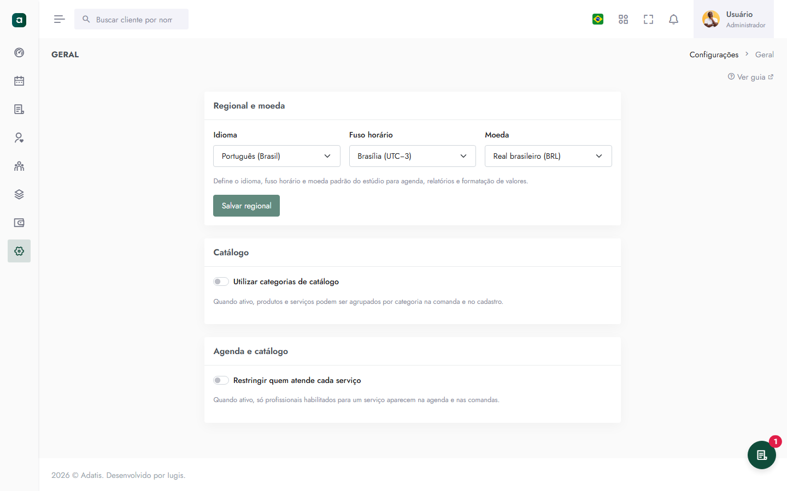
Task: Enable Restringir quem atende cada serviço switch
Action: (x=221, y=380)
